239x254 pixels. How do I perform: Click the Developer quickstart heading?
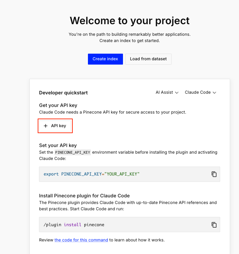coord(63,93)
